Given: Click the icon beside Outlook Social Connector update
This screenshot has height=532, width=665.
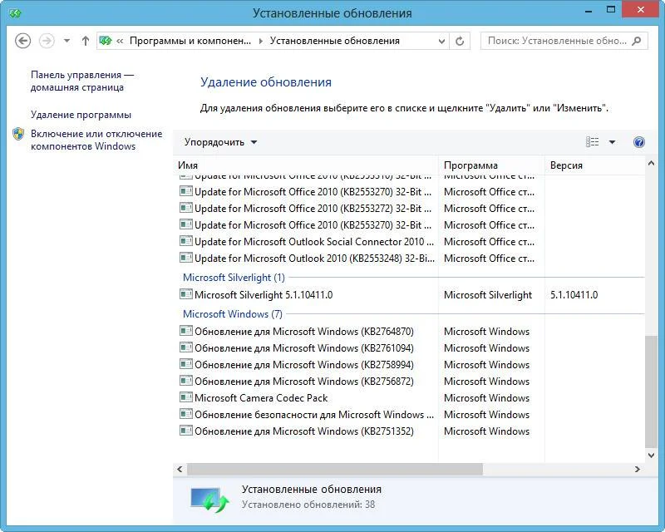Looking at the screenshot, I should pyautogui.click(x=185, y=241).
